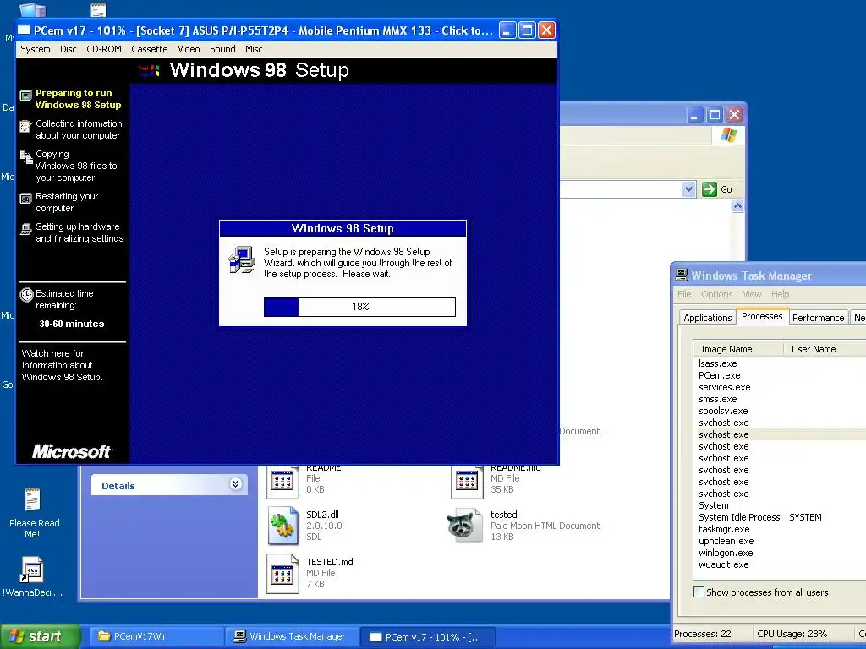Image resolution: width=866 pixels, height=649 pixels.
Task: Sort processes by Image Name column
Action: tap(739, 349)
